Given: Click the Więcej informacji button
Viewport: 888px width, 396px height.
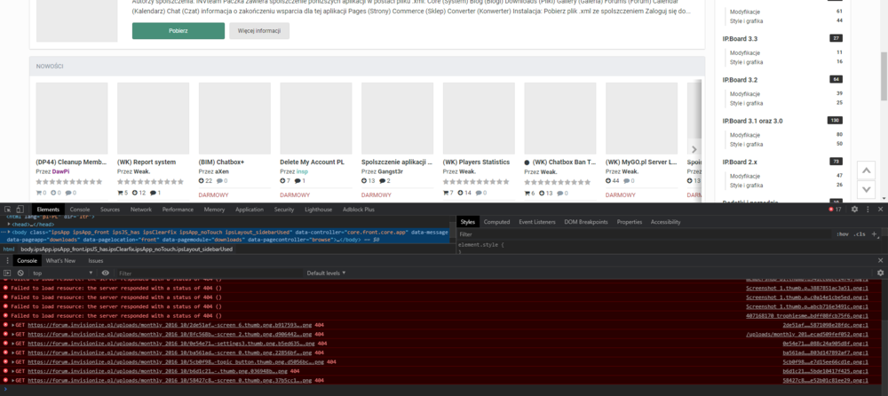Looking at the screenshot, I should click(258, 31).
